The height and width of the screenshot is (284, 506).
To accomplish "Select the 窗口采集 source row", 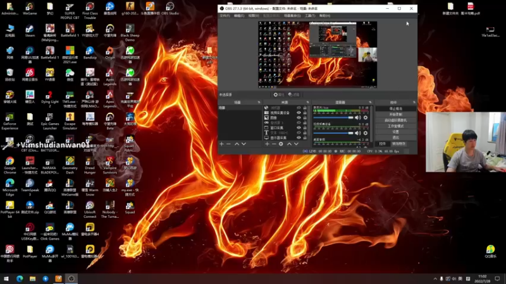I will point(286,127).
